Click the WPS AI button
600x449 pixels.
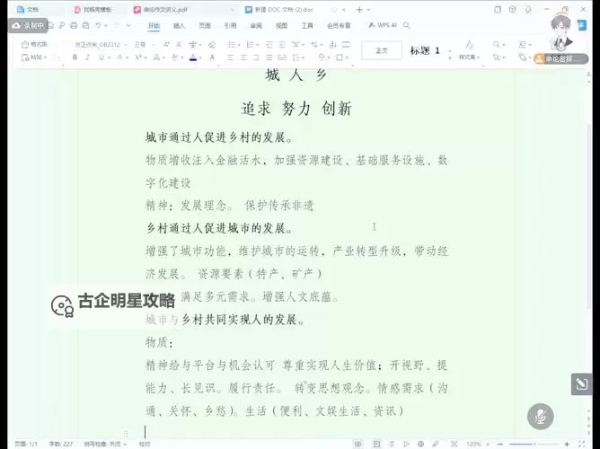(x=383, y=25)
